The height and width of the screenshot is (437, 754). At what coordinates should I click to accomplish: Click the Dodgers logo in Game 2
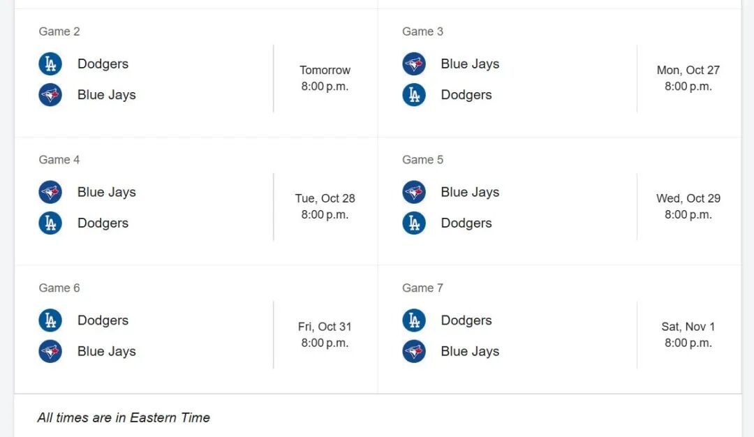coord(50,64)
